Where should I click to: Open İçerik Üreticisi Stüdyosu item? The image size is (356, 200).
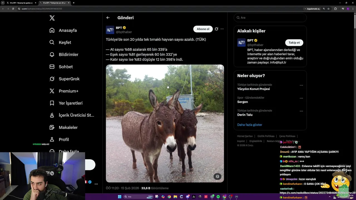[72, 115]
